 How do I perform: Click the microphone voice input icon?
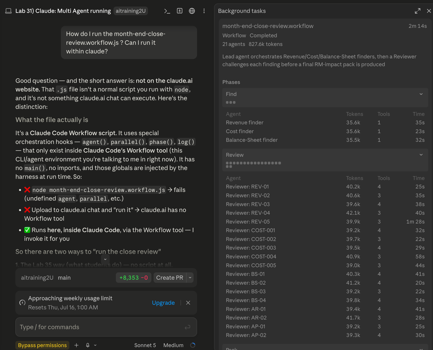[88, 345]
